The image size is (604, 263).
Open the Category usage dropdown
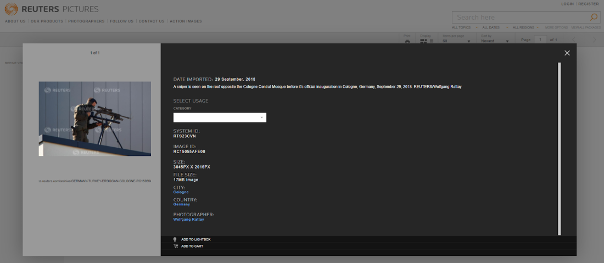[x=220, y=117]
